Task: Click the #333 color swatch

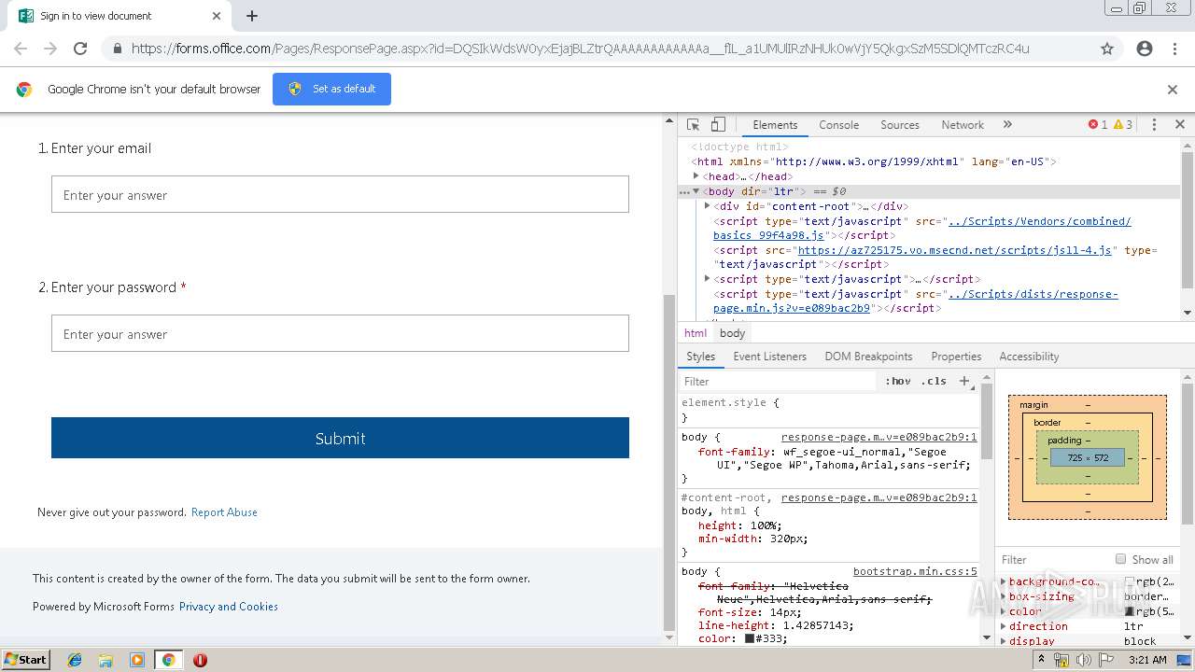Action: [x=749, y=639]
